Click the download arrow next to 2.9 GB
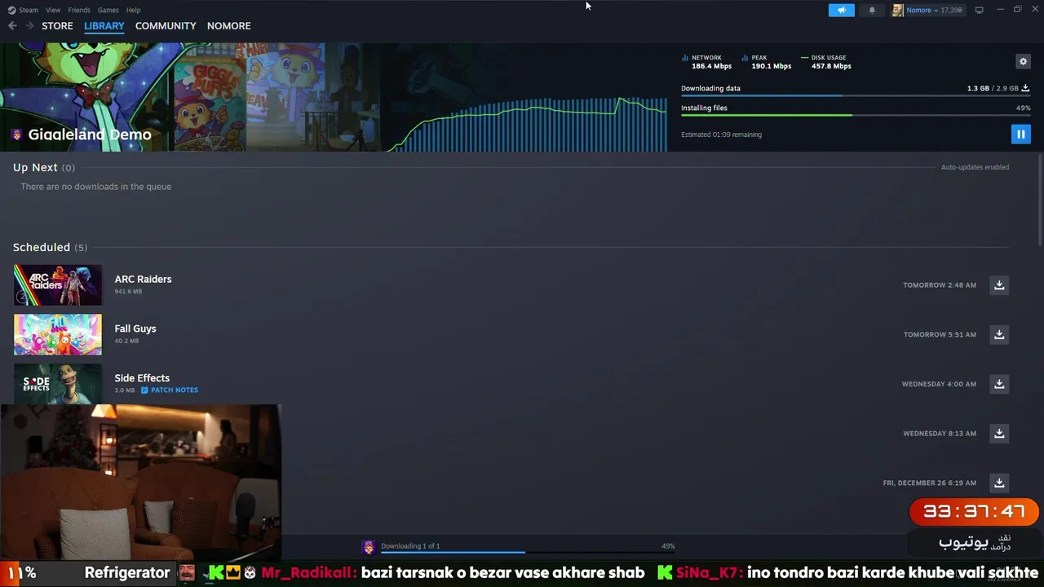Viewport: 1044px width, 587px height. tap(1025, 88)
